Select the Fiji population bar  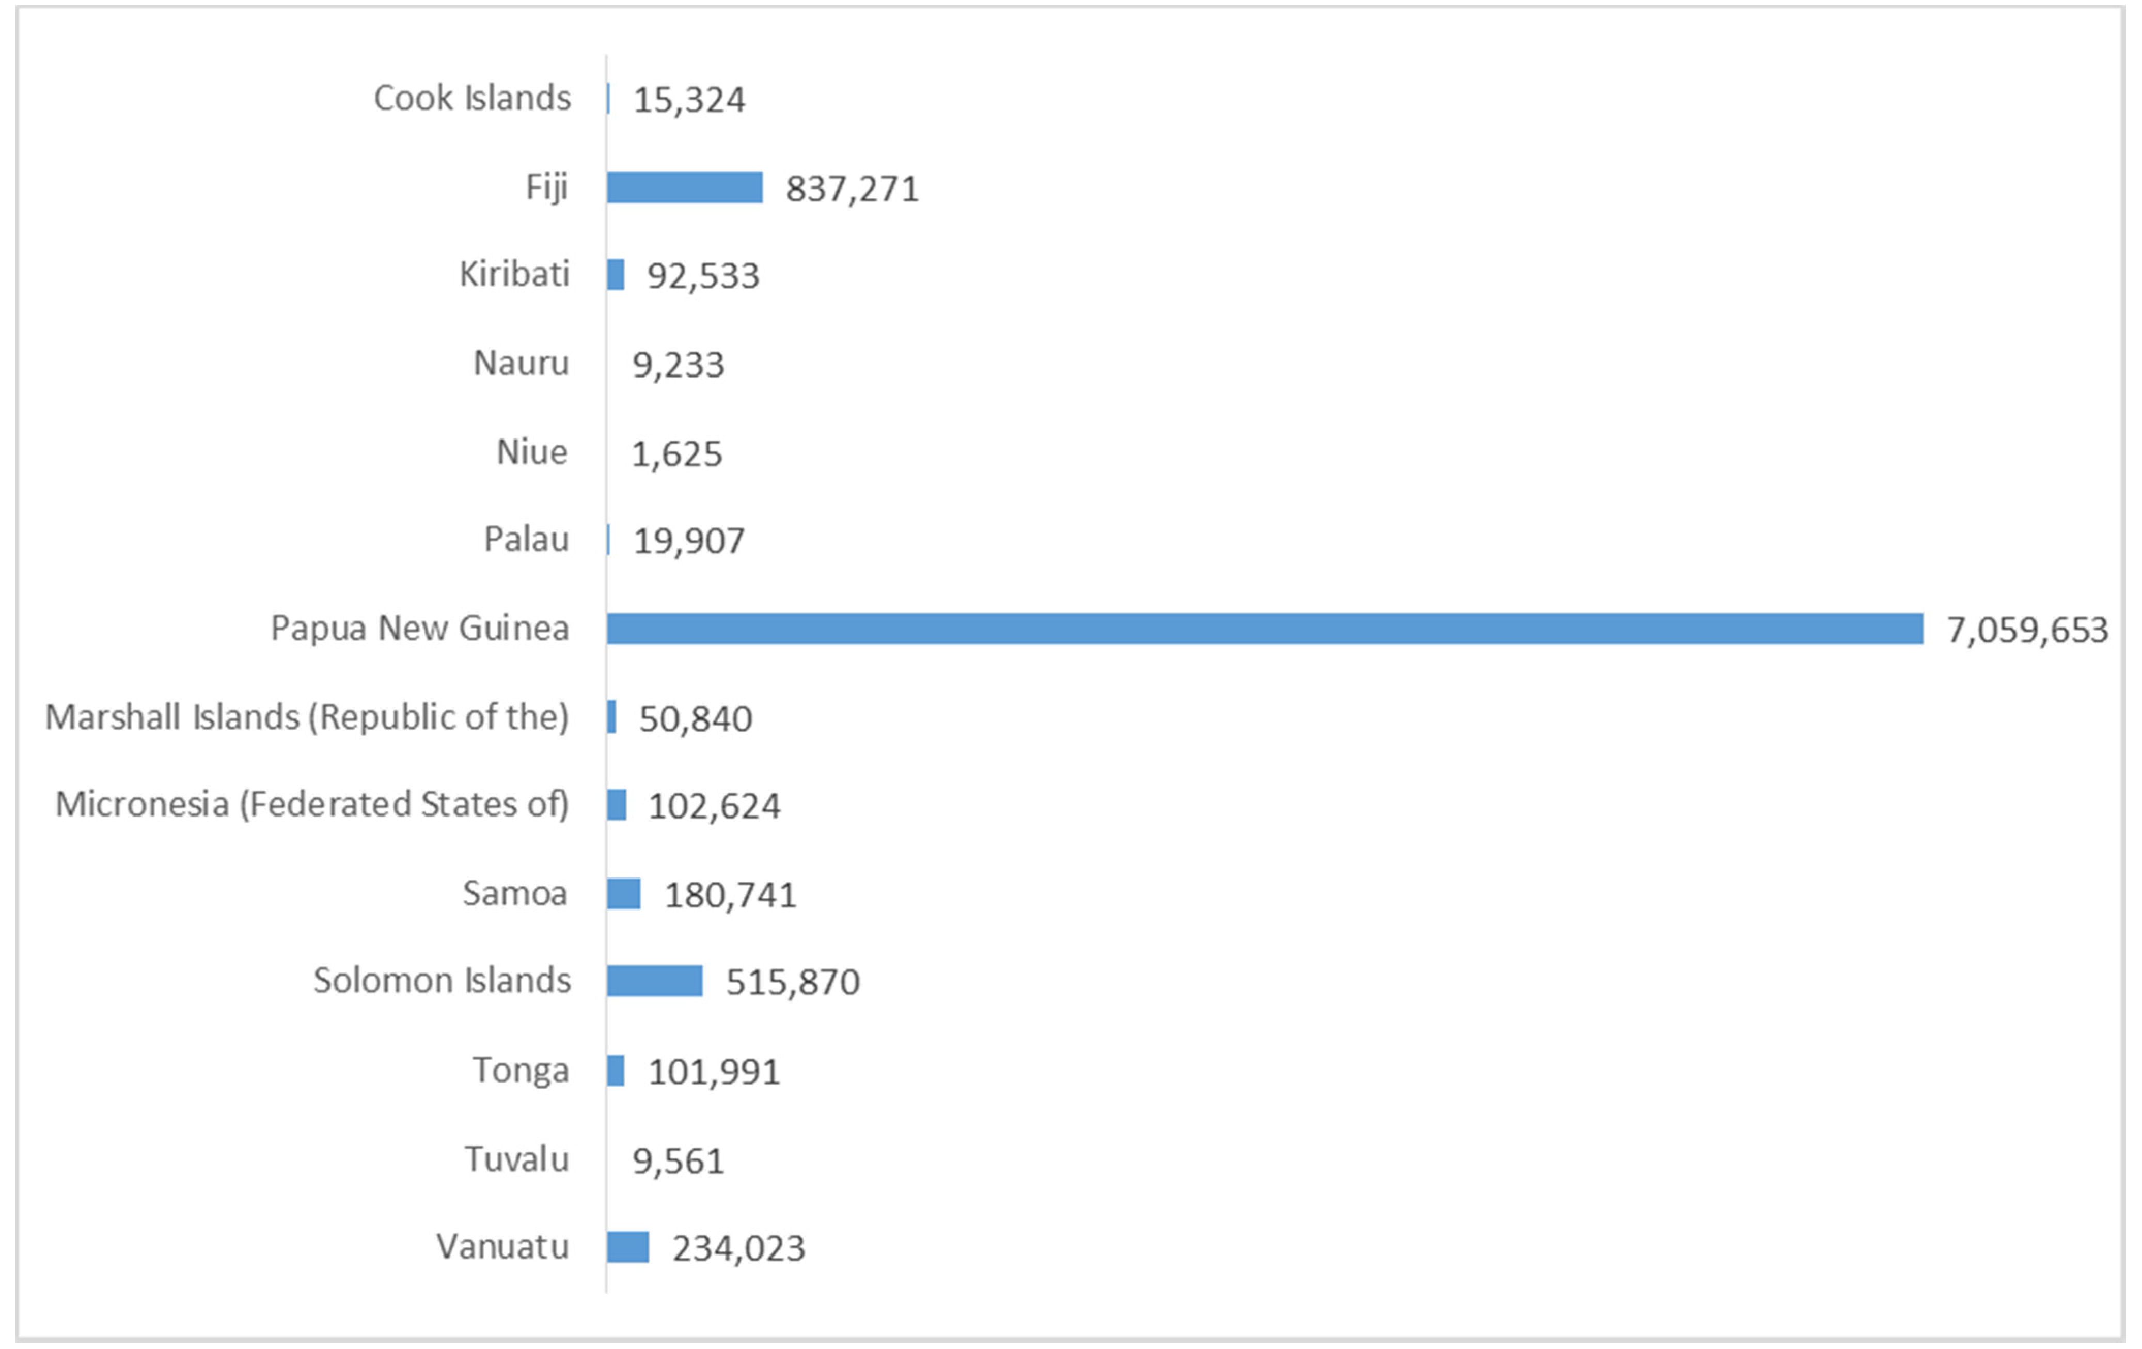pyautogui.click(x=684, y=188)
